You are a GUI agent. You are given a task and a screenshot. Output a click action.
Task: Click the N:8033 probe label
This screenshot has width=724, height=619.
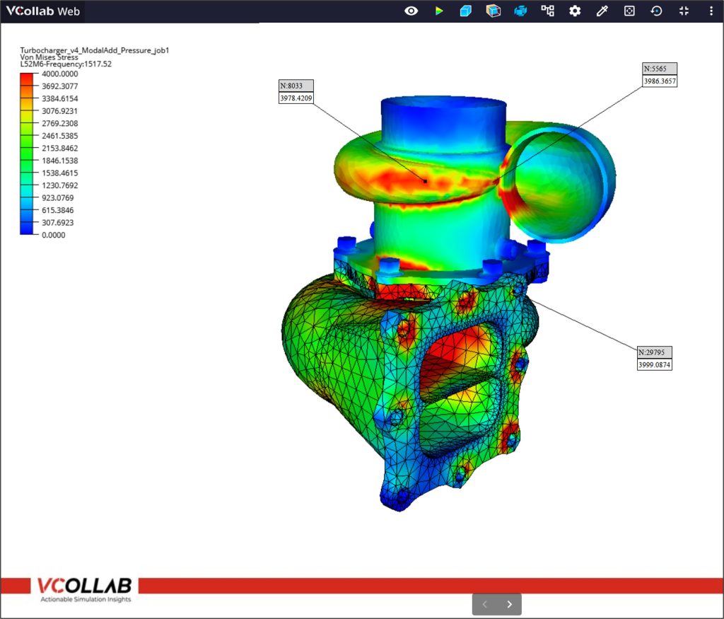tap(297, 86)
